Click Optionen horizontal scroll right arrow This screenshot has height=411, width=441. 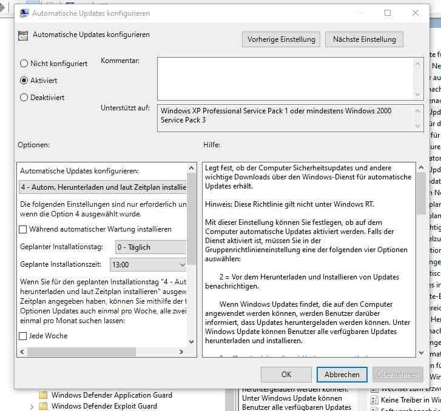point(181,352)
